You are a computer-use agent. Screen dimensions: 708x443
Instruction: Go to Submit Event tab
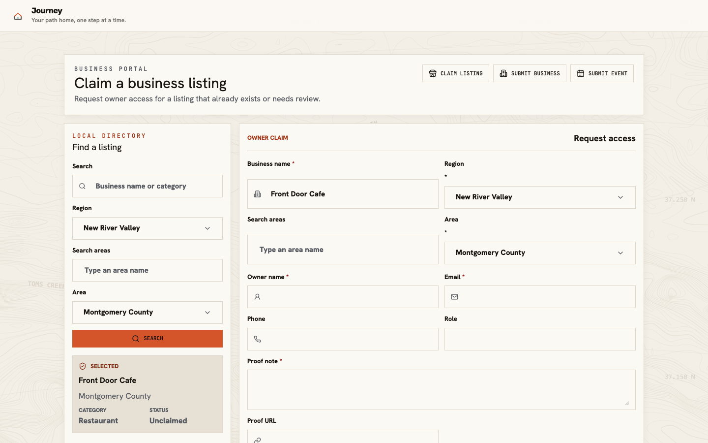tap(602, 73)
